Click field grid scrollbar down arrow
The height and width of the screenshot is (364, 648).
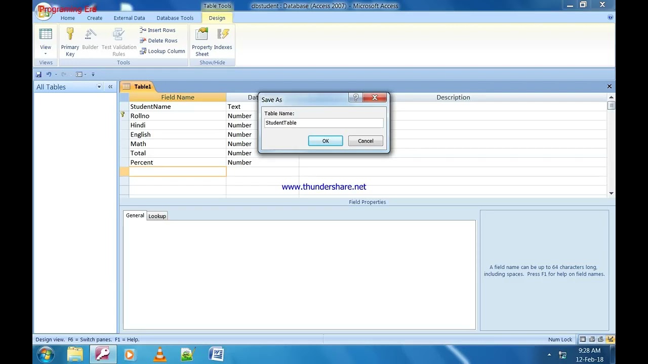[611, 193]
